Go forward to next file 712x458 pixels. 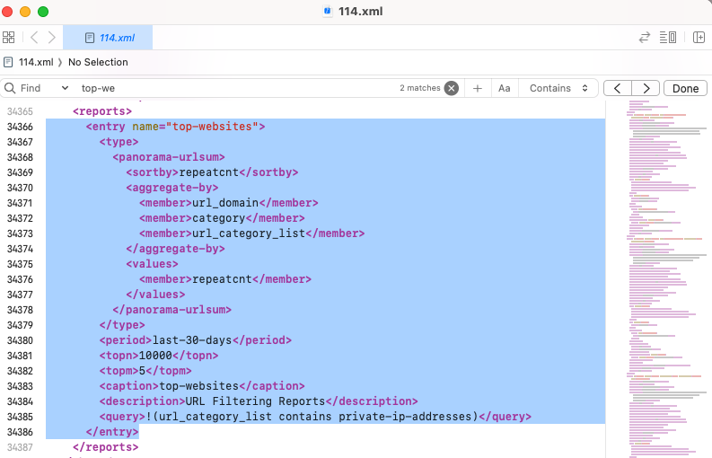(x=52, y=38)
